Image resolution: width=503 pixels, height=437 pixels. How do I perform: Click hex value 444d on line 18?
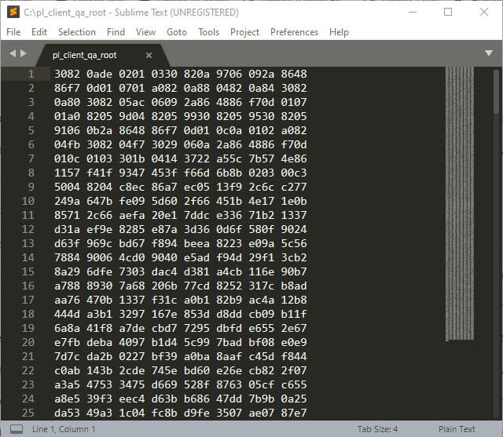coord(67,314)
